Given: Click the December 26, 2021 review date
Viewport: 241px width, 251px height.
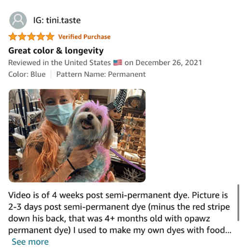Looking at the screenshot, I should 169,63.
